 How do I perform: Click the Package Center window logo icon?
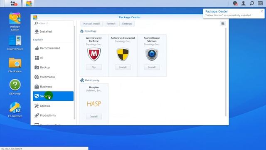(x=35, y=17)
